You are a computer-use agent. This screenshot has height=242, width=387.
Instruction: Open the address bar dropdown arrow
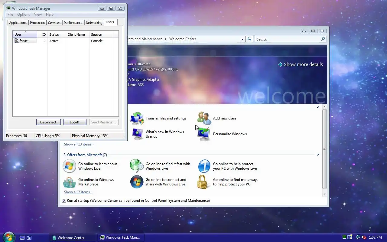click(242, 39)
